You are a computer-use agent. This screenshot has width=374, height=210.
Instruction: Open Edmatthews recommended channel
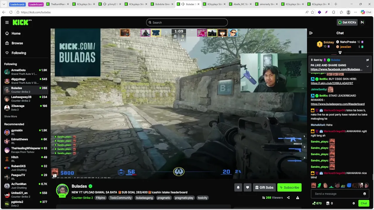[25, 141]
